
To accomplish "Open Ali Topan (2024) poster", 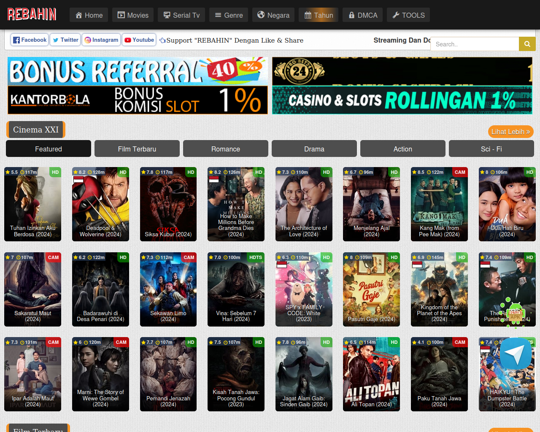I will click(x=371, y=374).
